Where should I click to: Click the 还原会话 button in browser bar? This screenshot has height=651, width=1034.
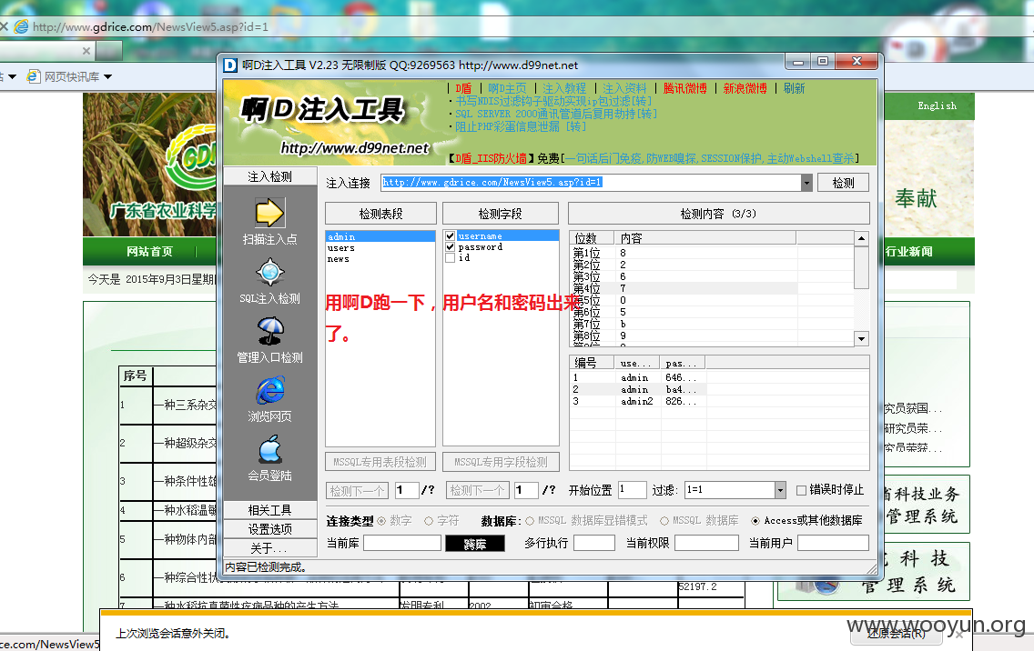click(897, 634)
